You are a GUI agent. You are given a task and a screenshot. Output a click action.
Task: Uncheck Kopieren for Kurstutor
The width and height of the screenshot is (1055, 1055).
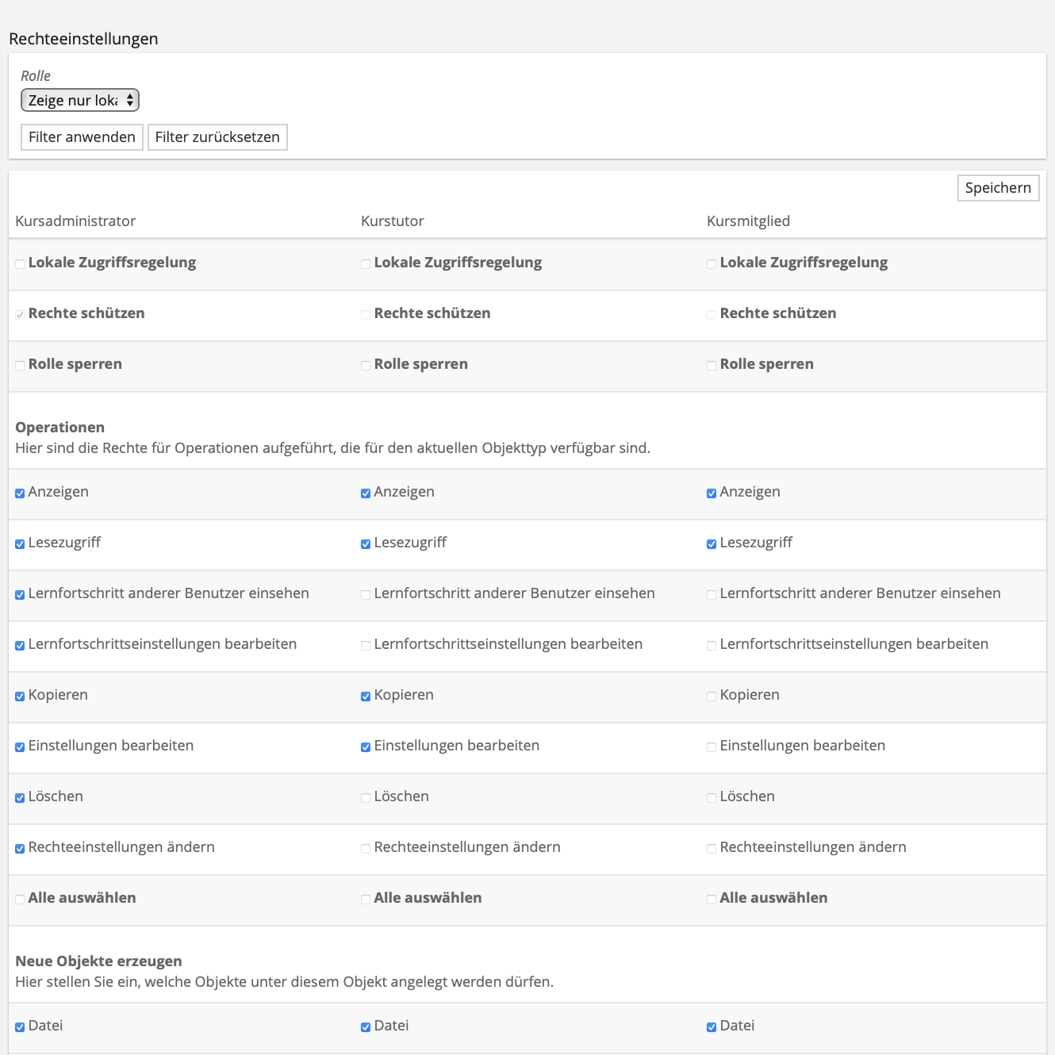(x=366, y=696)
